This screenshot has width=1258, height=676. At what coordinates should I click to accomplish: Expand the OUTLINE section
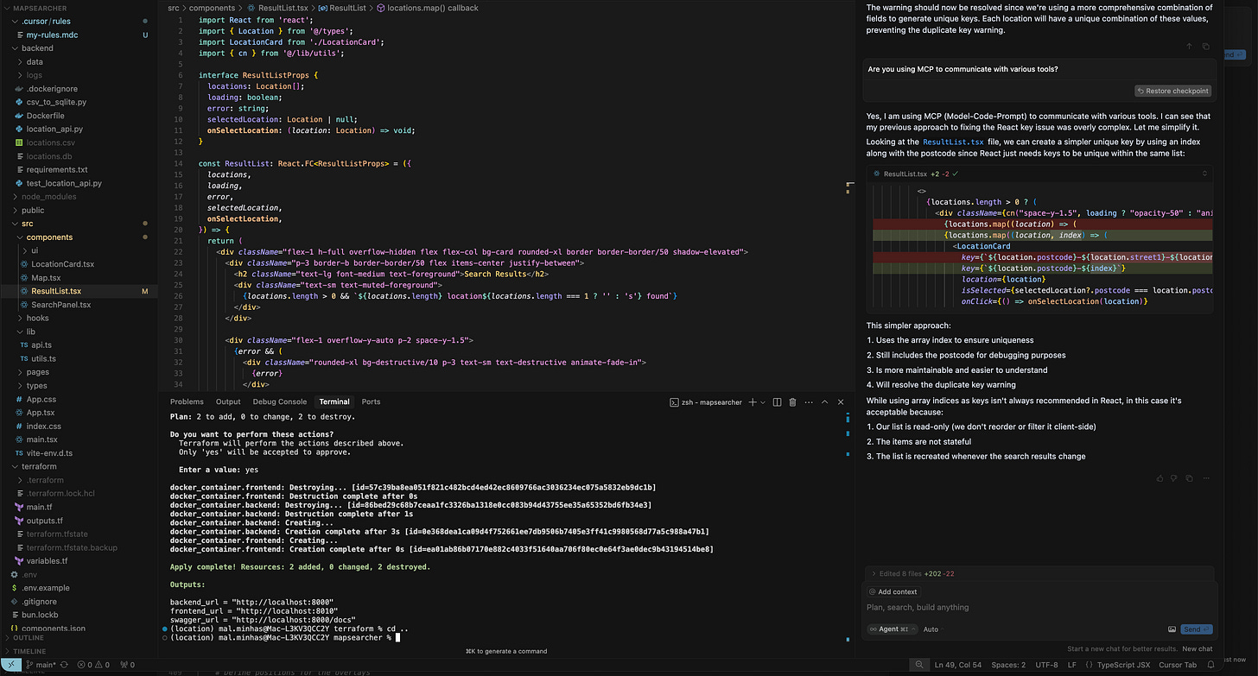pos(28,638)
